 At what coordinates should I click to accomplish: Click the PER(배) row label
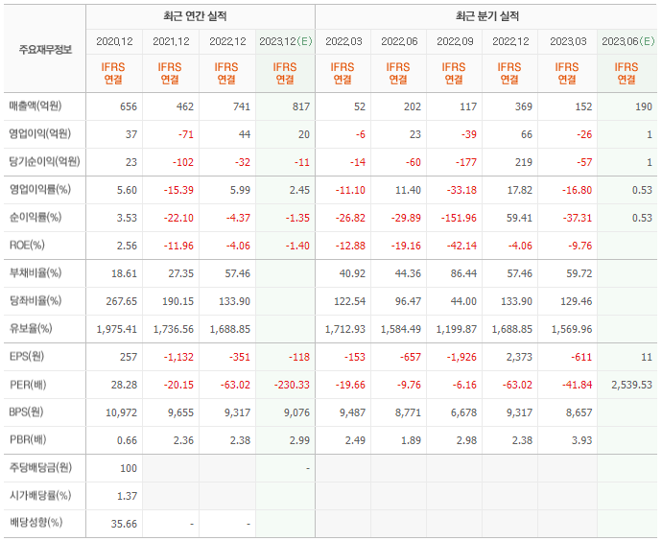[x=28, y=385]
